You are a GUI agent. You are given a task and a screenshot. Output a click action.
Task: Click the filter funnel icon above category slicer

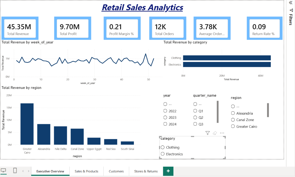click(207, 133)
